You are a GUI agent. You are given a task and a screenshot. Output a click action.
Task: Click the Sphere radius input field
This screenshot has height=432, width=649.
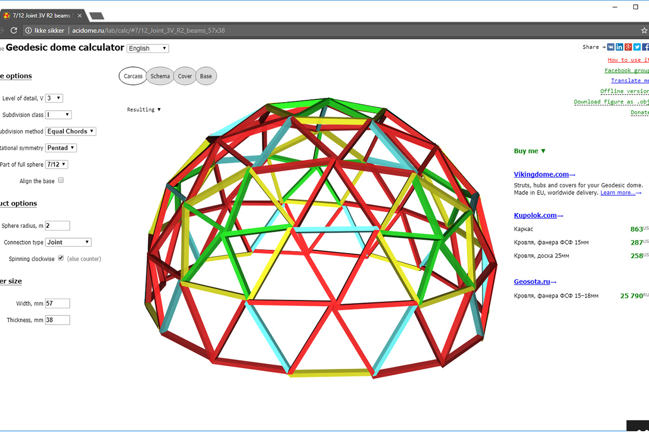(x=58, y=226)
